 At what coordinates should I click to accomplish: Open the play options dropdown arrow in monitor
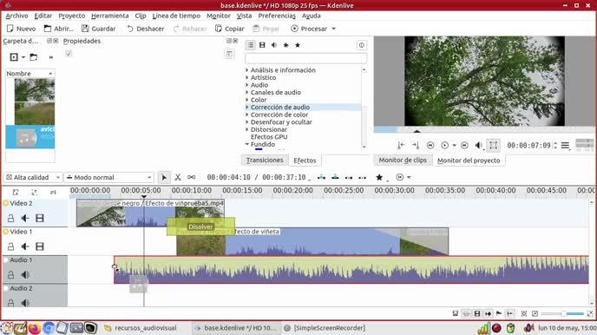coord(454,146)
